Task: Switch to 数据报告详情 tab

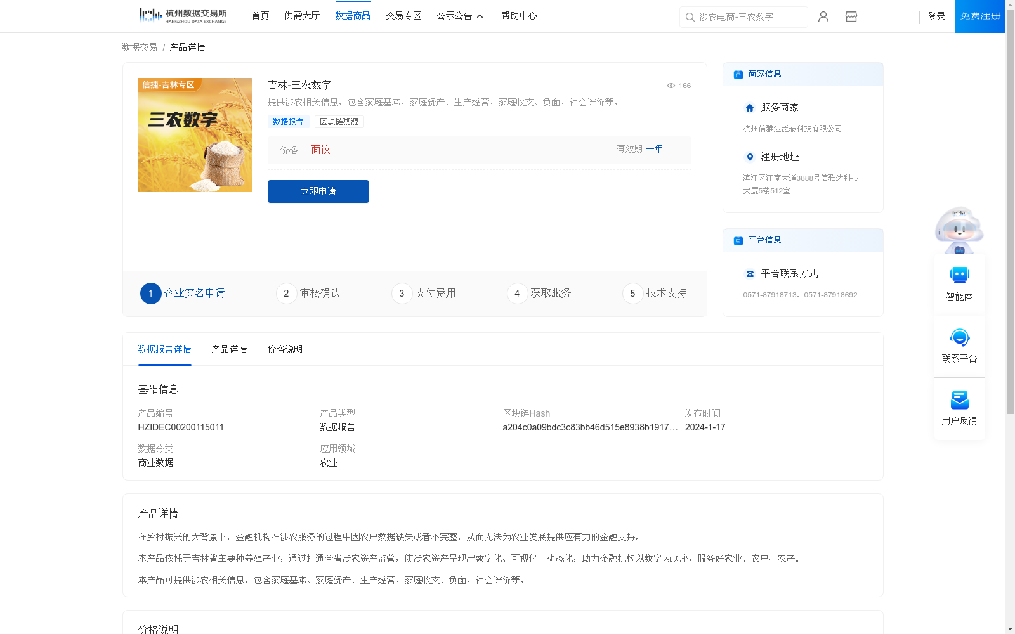Action: [x=164, y=349]
